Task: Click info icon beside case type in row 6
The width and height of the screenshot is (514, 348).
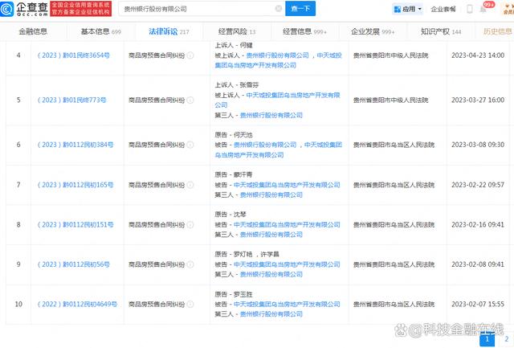Action: [190, 145]
